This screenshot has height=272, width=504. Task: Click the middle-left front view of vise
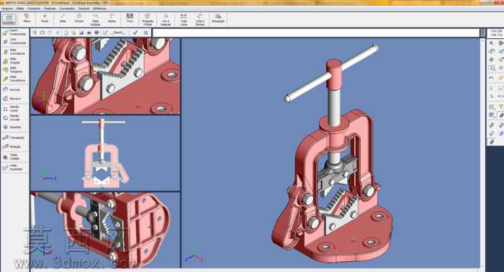pyautogui.click(x=105, y=153)
